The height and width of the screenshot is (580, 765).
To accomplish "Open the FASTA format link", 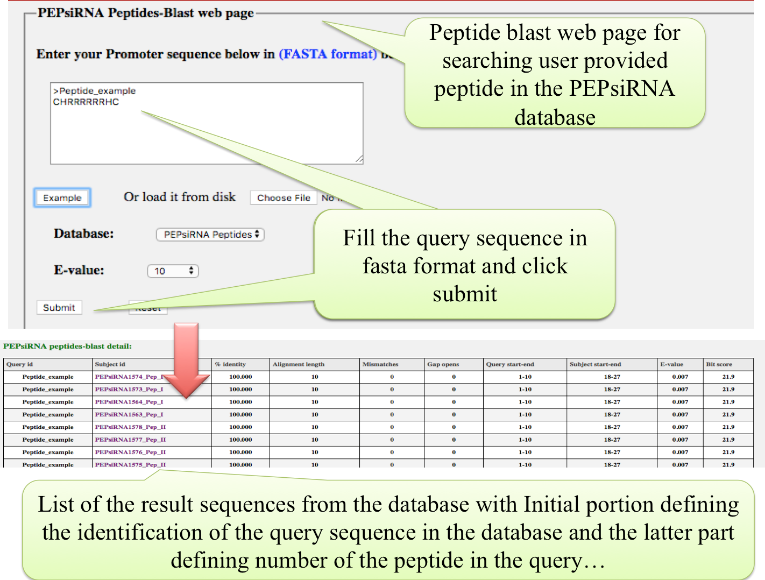I will pos(328,54).
